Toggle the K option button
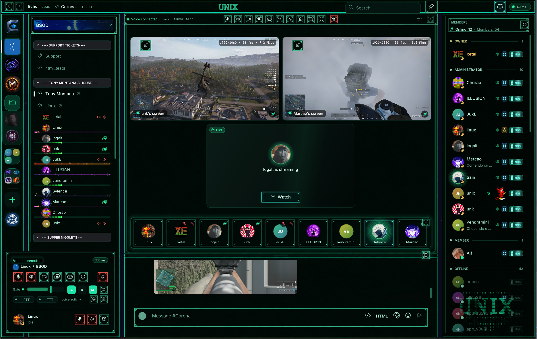 82,290
